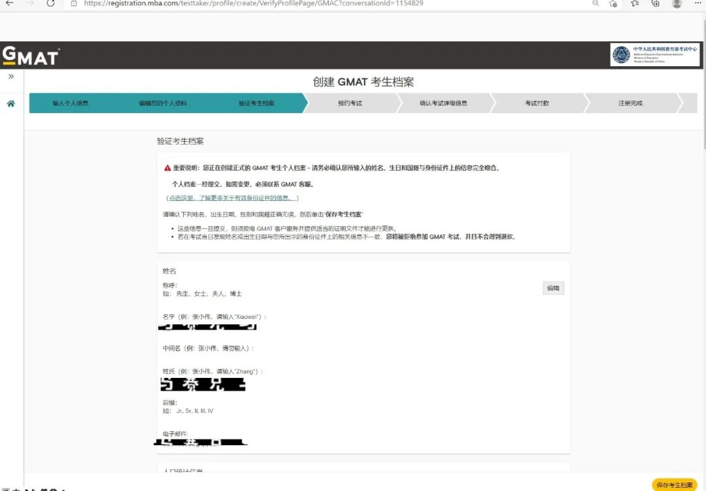Select the 预约考试 step tab
The image size is (706, 491).
350,103
